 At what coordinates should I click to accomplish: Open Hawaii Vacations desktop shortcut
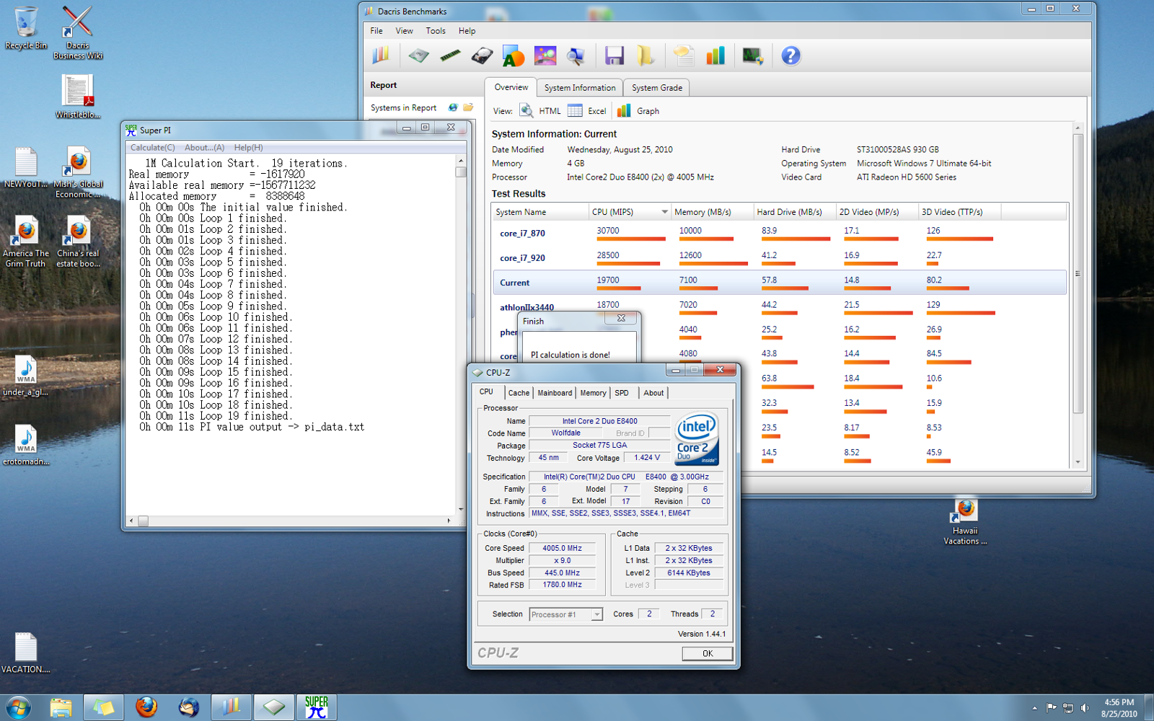(965, 521)
